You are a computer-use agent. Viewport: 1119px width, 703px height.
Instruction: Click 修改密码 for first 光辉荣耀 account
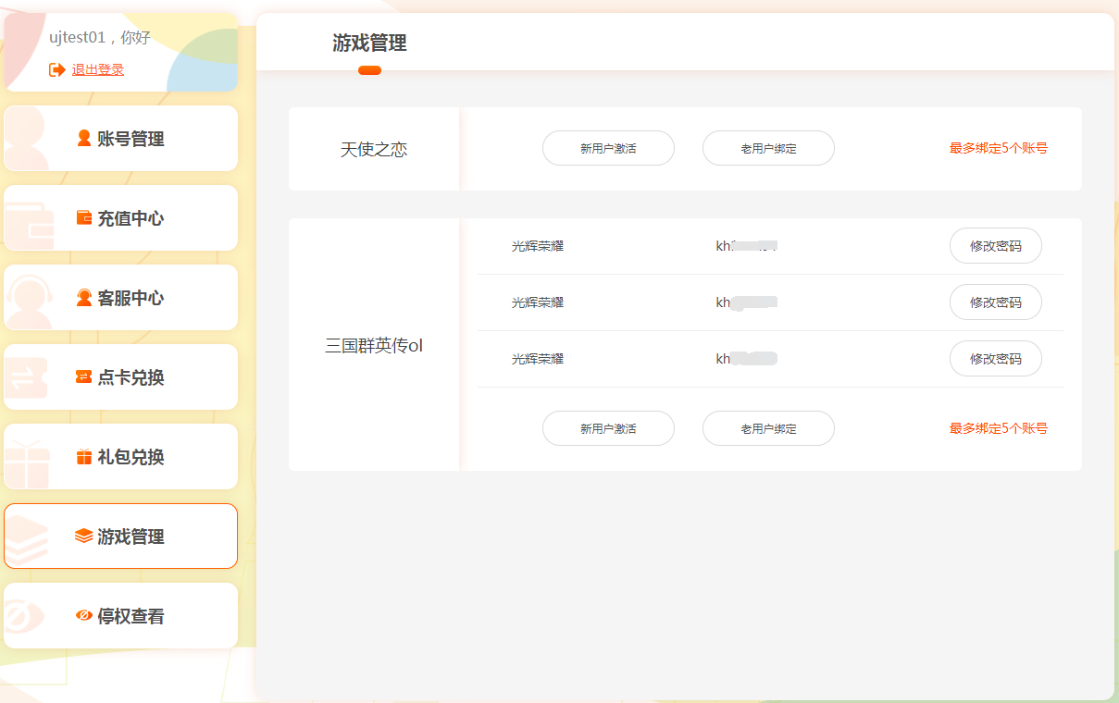pyautogui.click(x=995, y=246)
